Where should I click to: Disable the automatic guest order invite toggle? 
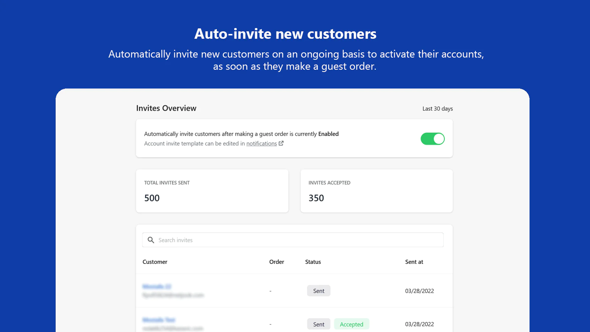pyautogui.click(x=433, y=139)
